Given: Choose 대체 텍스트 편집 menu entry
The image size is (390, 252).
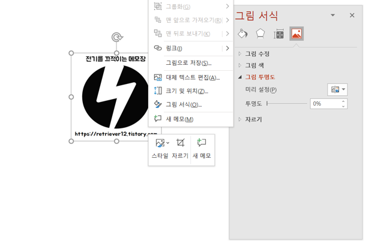Looking at the screenshot, I should (x=191, y=77).
